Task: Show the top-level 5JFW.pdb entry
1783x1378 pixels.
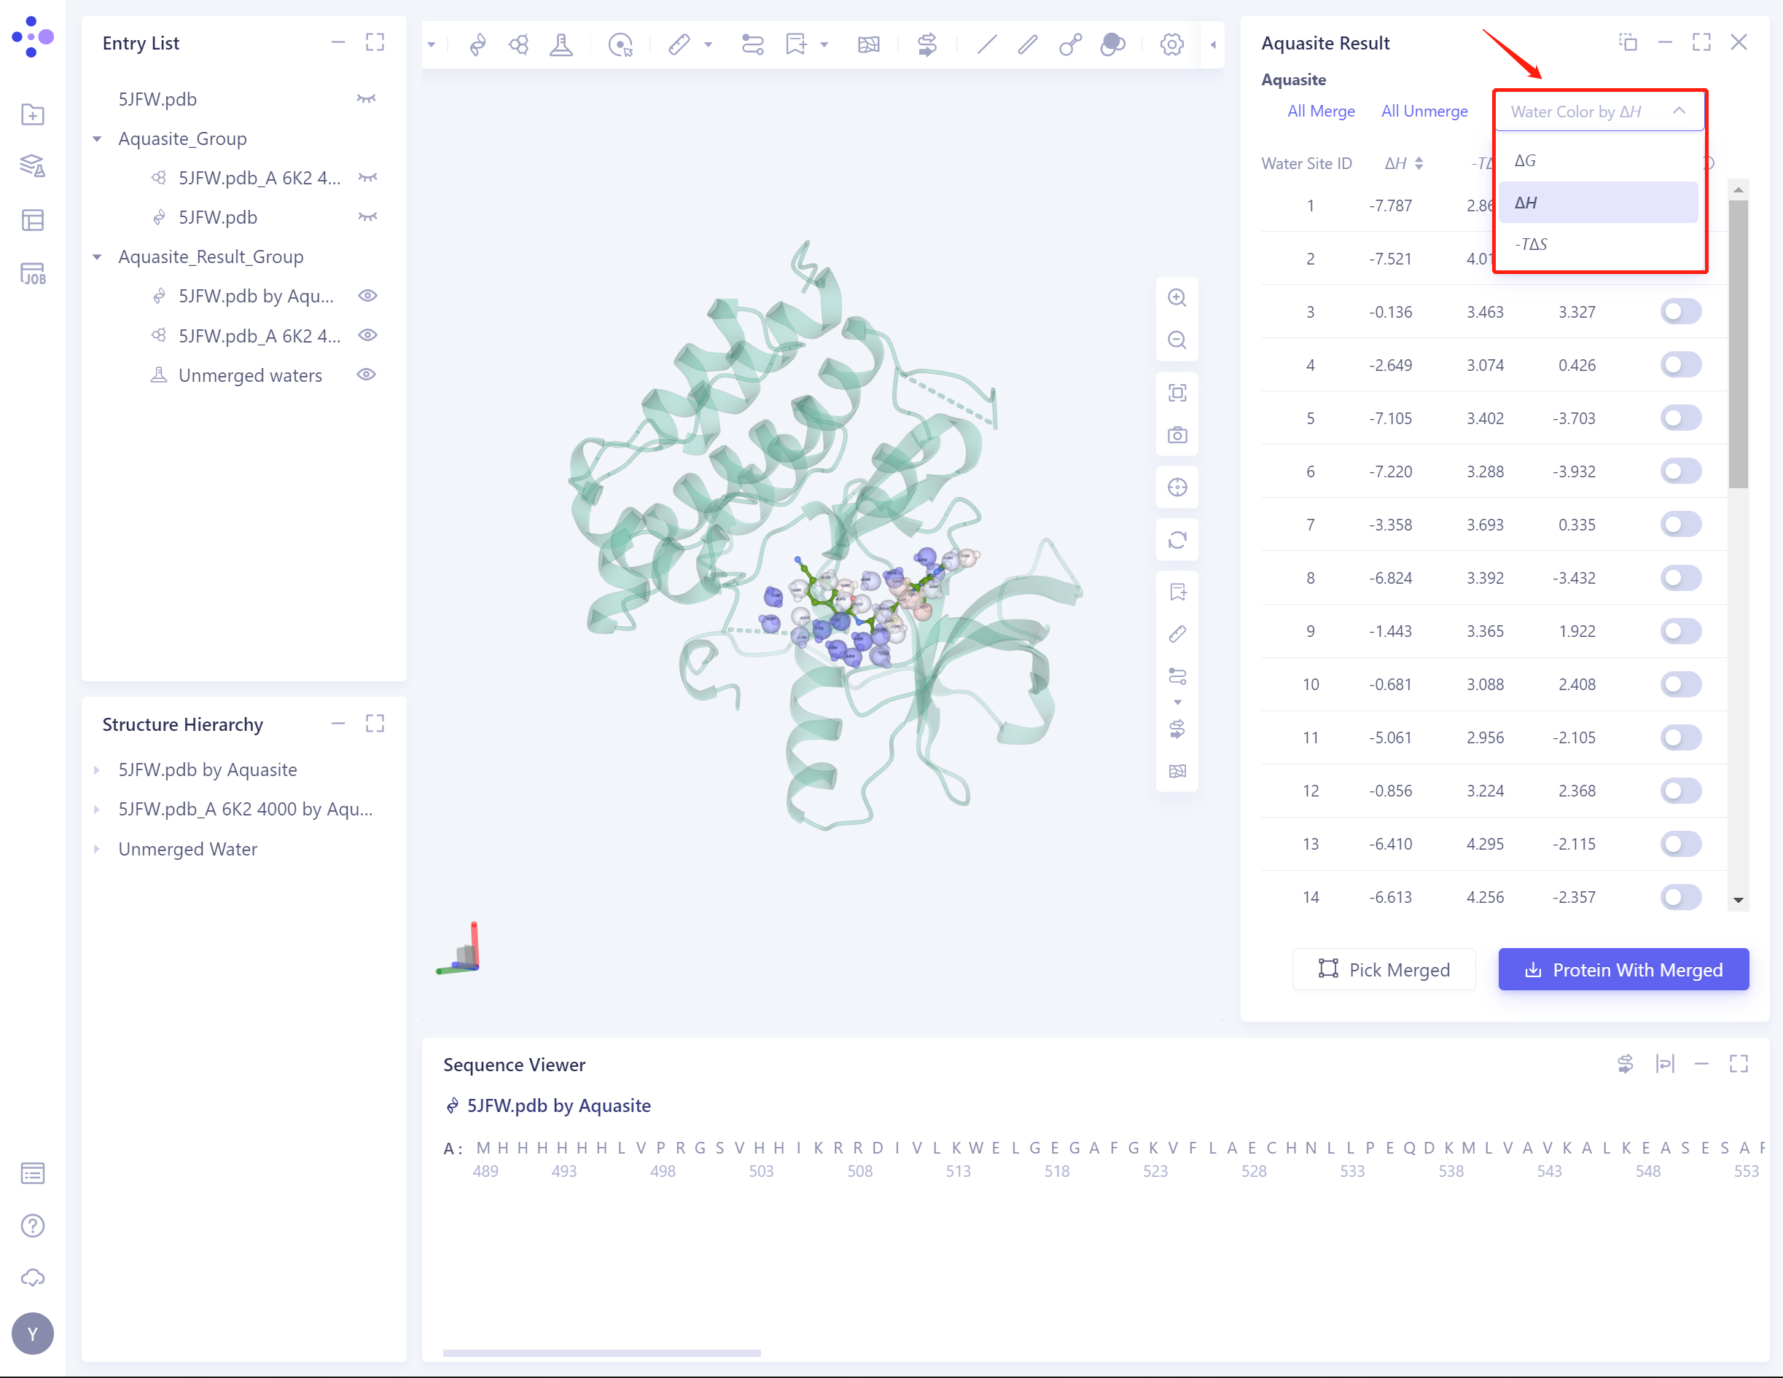Action: point(367,99)
